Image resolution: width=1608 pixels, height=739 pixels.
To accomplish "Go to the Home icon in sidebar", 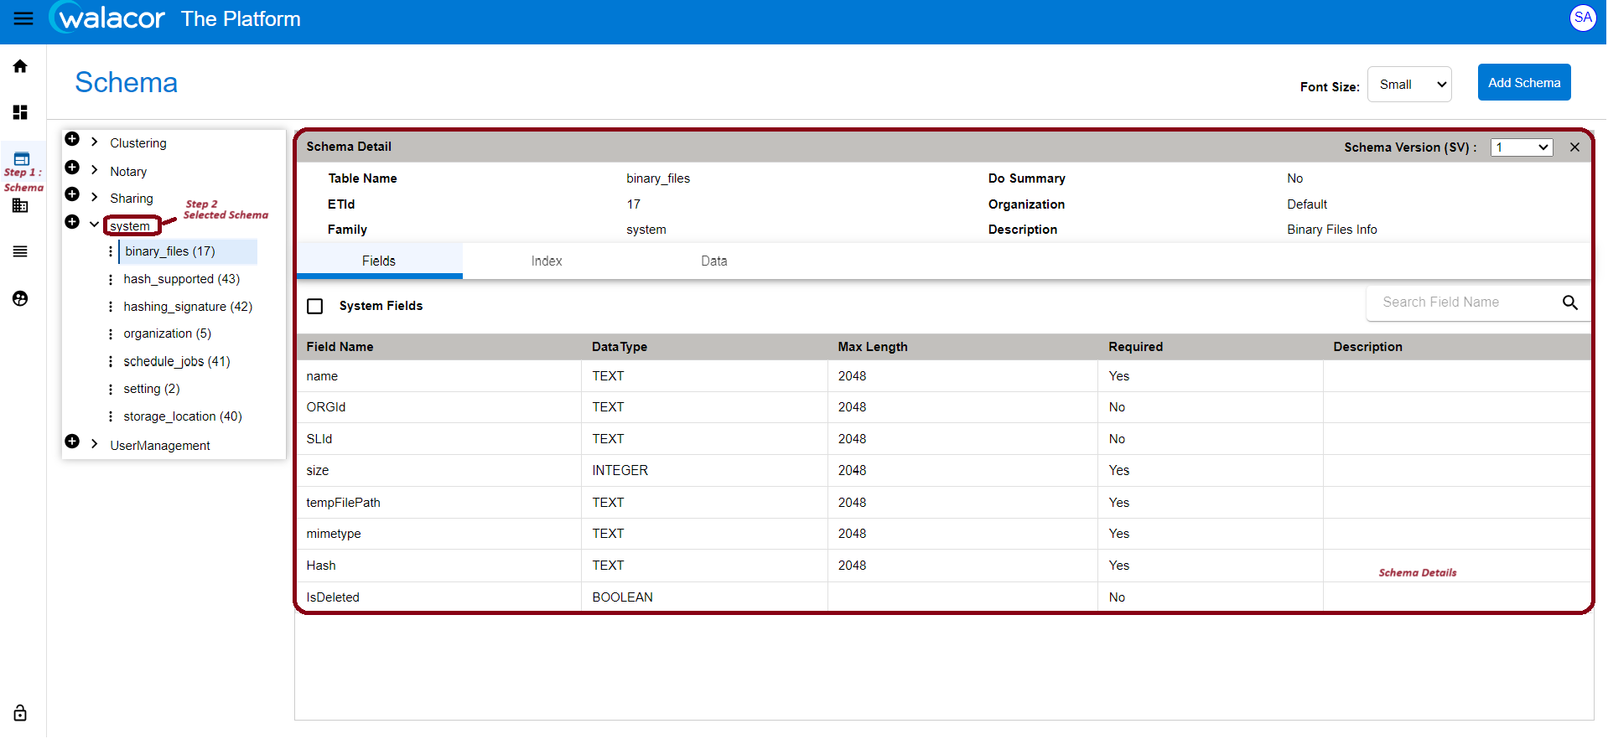I will click(x=20, y=66).
